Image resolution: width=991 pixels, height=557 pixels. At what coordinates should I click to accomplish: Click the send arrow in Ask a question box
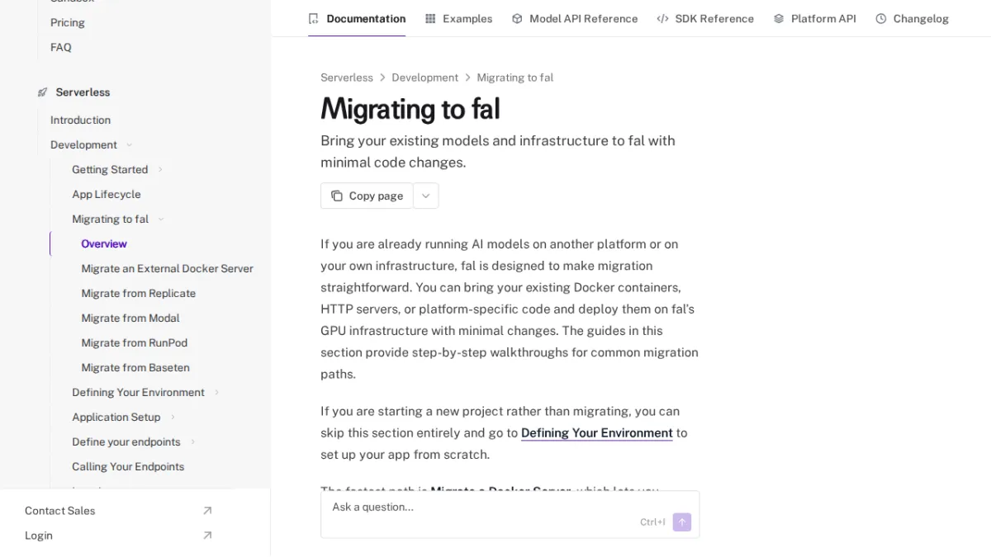coord(682,522)
